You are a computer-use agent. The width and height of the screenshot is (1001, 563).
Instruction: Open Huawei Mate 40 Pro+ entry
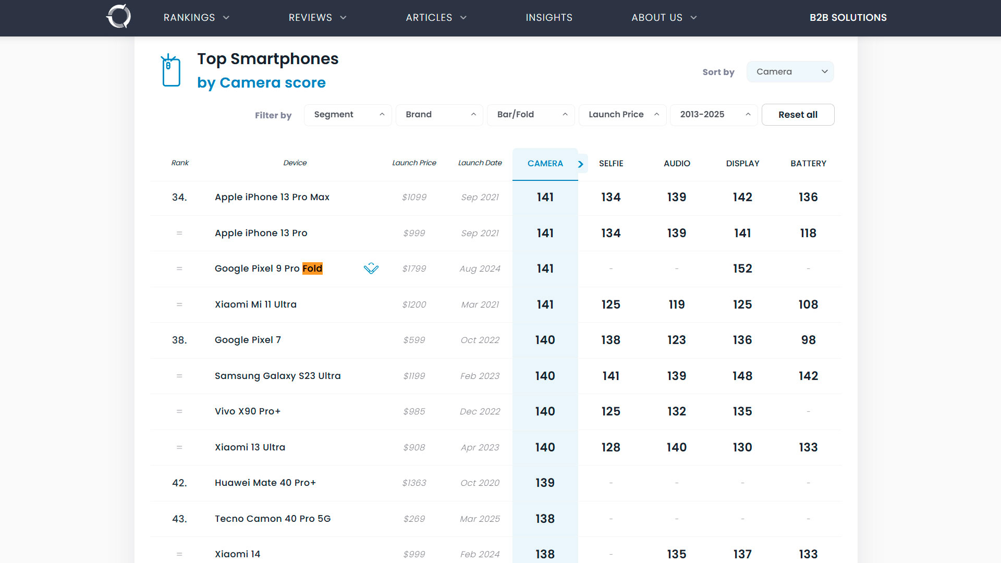coord(265,483)
